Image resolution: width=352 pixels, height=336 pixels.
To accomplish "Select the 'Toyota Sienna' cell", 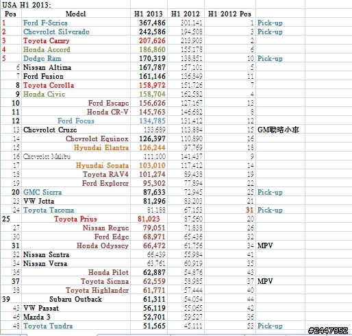I will pos(105,281).
